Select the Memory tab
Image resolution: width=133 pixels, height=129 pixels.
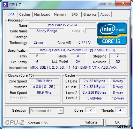tap(60, 14)
